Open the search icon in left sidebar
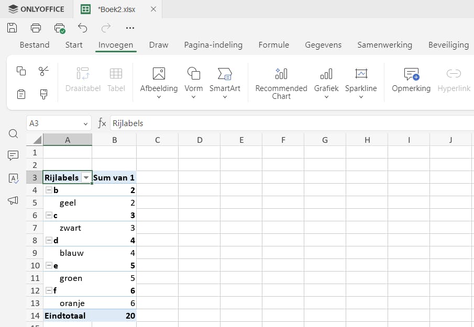The image size is (474, 327). click(14, 134)
